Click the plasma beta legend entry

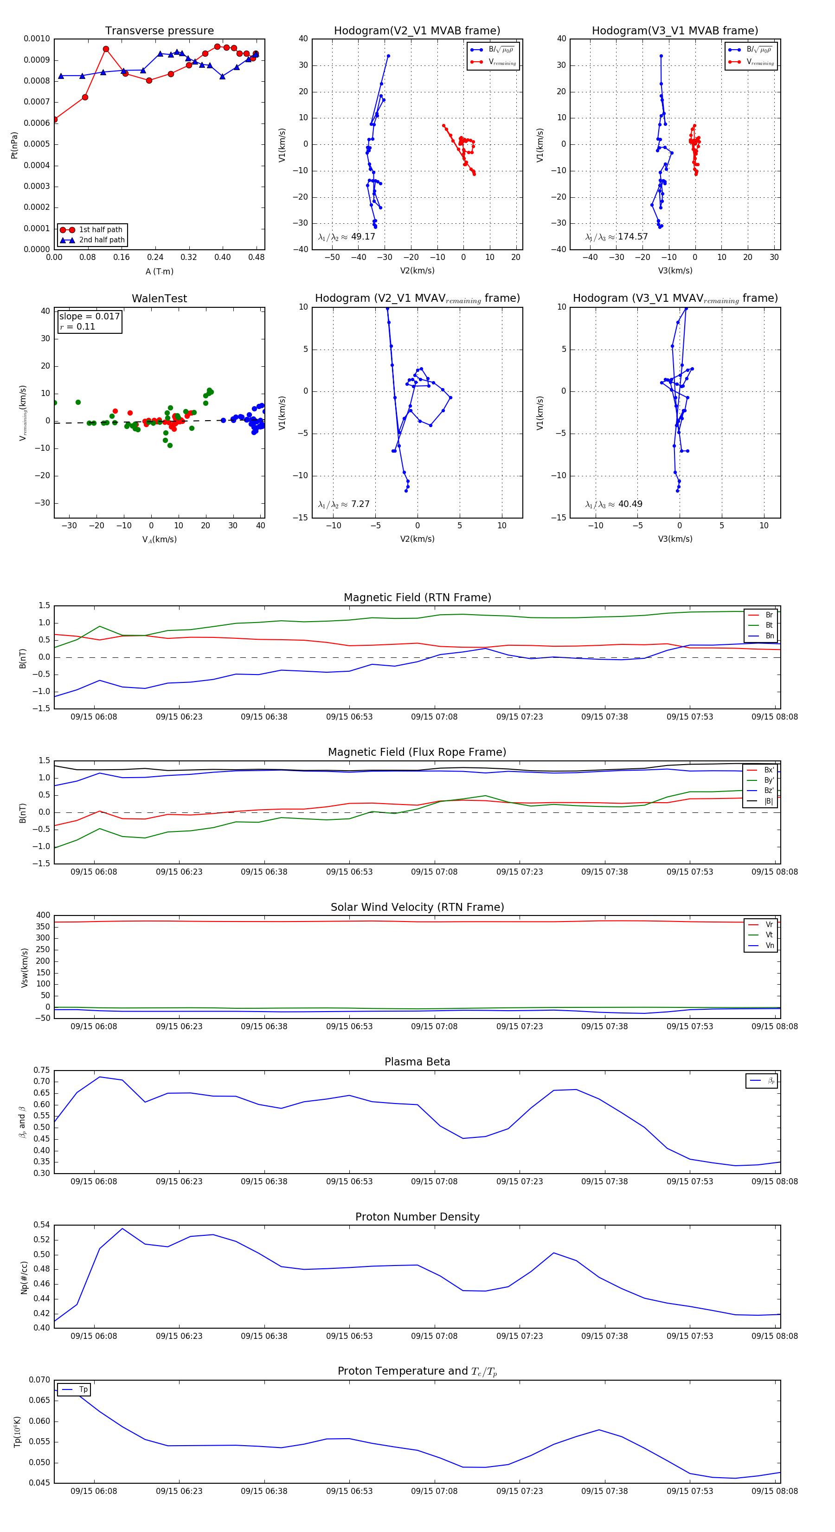(762, 1081)
